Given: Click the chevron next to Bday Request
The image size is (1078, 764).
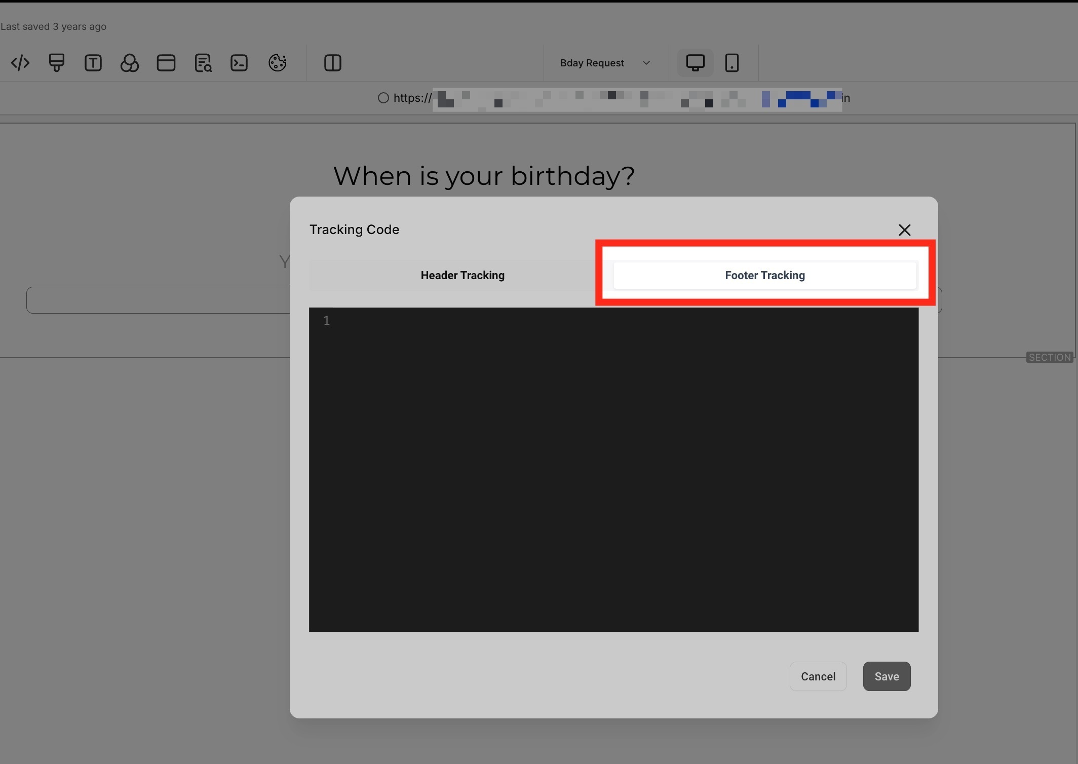Looking at the screenshot, I should coord(646,63).
